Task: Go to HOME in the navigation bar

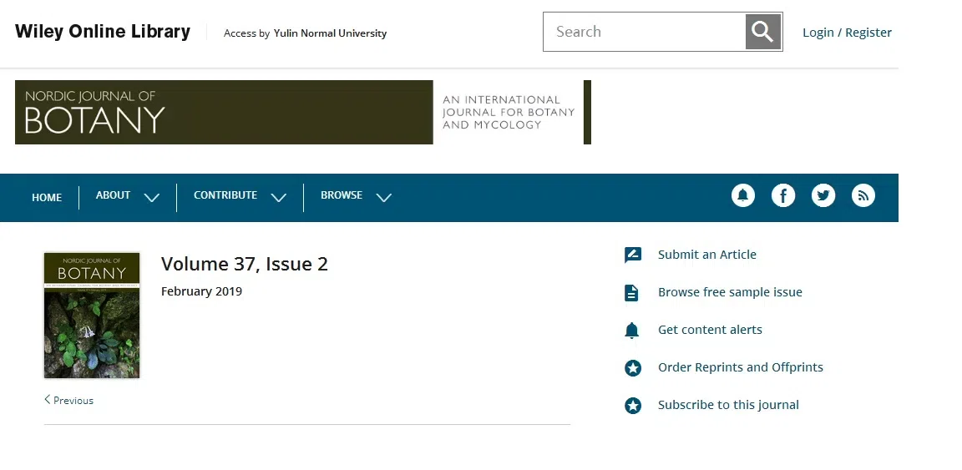Action: point(47,198)
